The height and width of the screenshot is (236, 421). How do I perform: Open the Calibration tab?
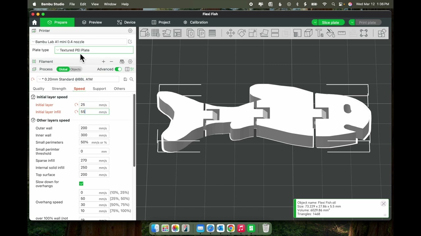pos(195,22)
